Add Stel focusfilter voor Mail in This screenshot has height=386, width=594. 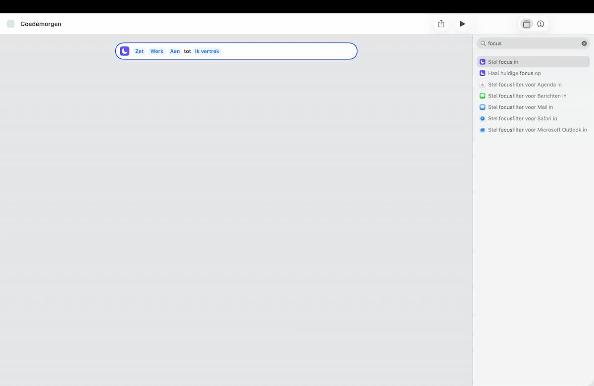pyautogui.click(x=533, y=107)
